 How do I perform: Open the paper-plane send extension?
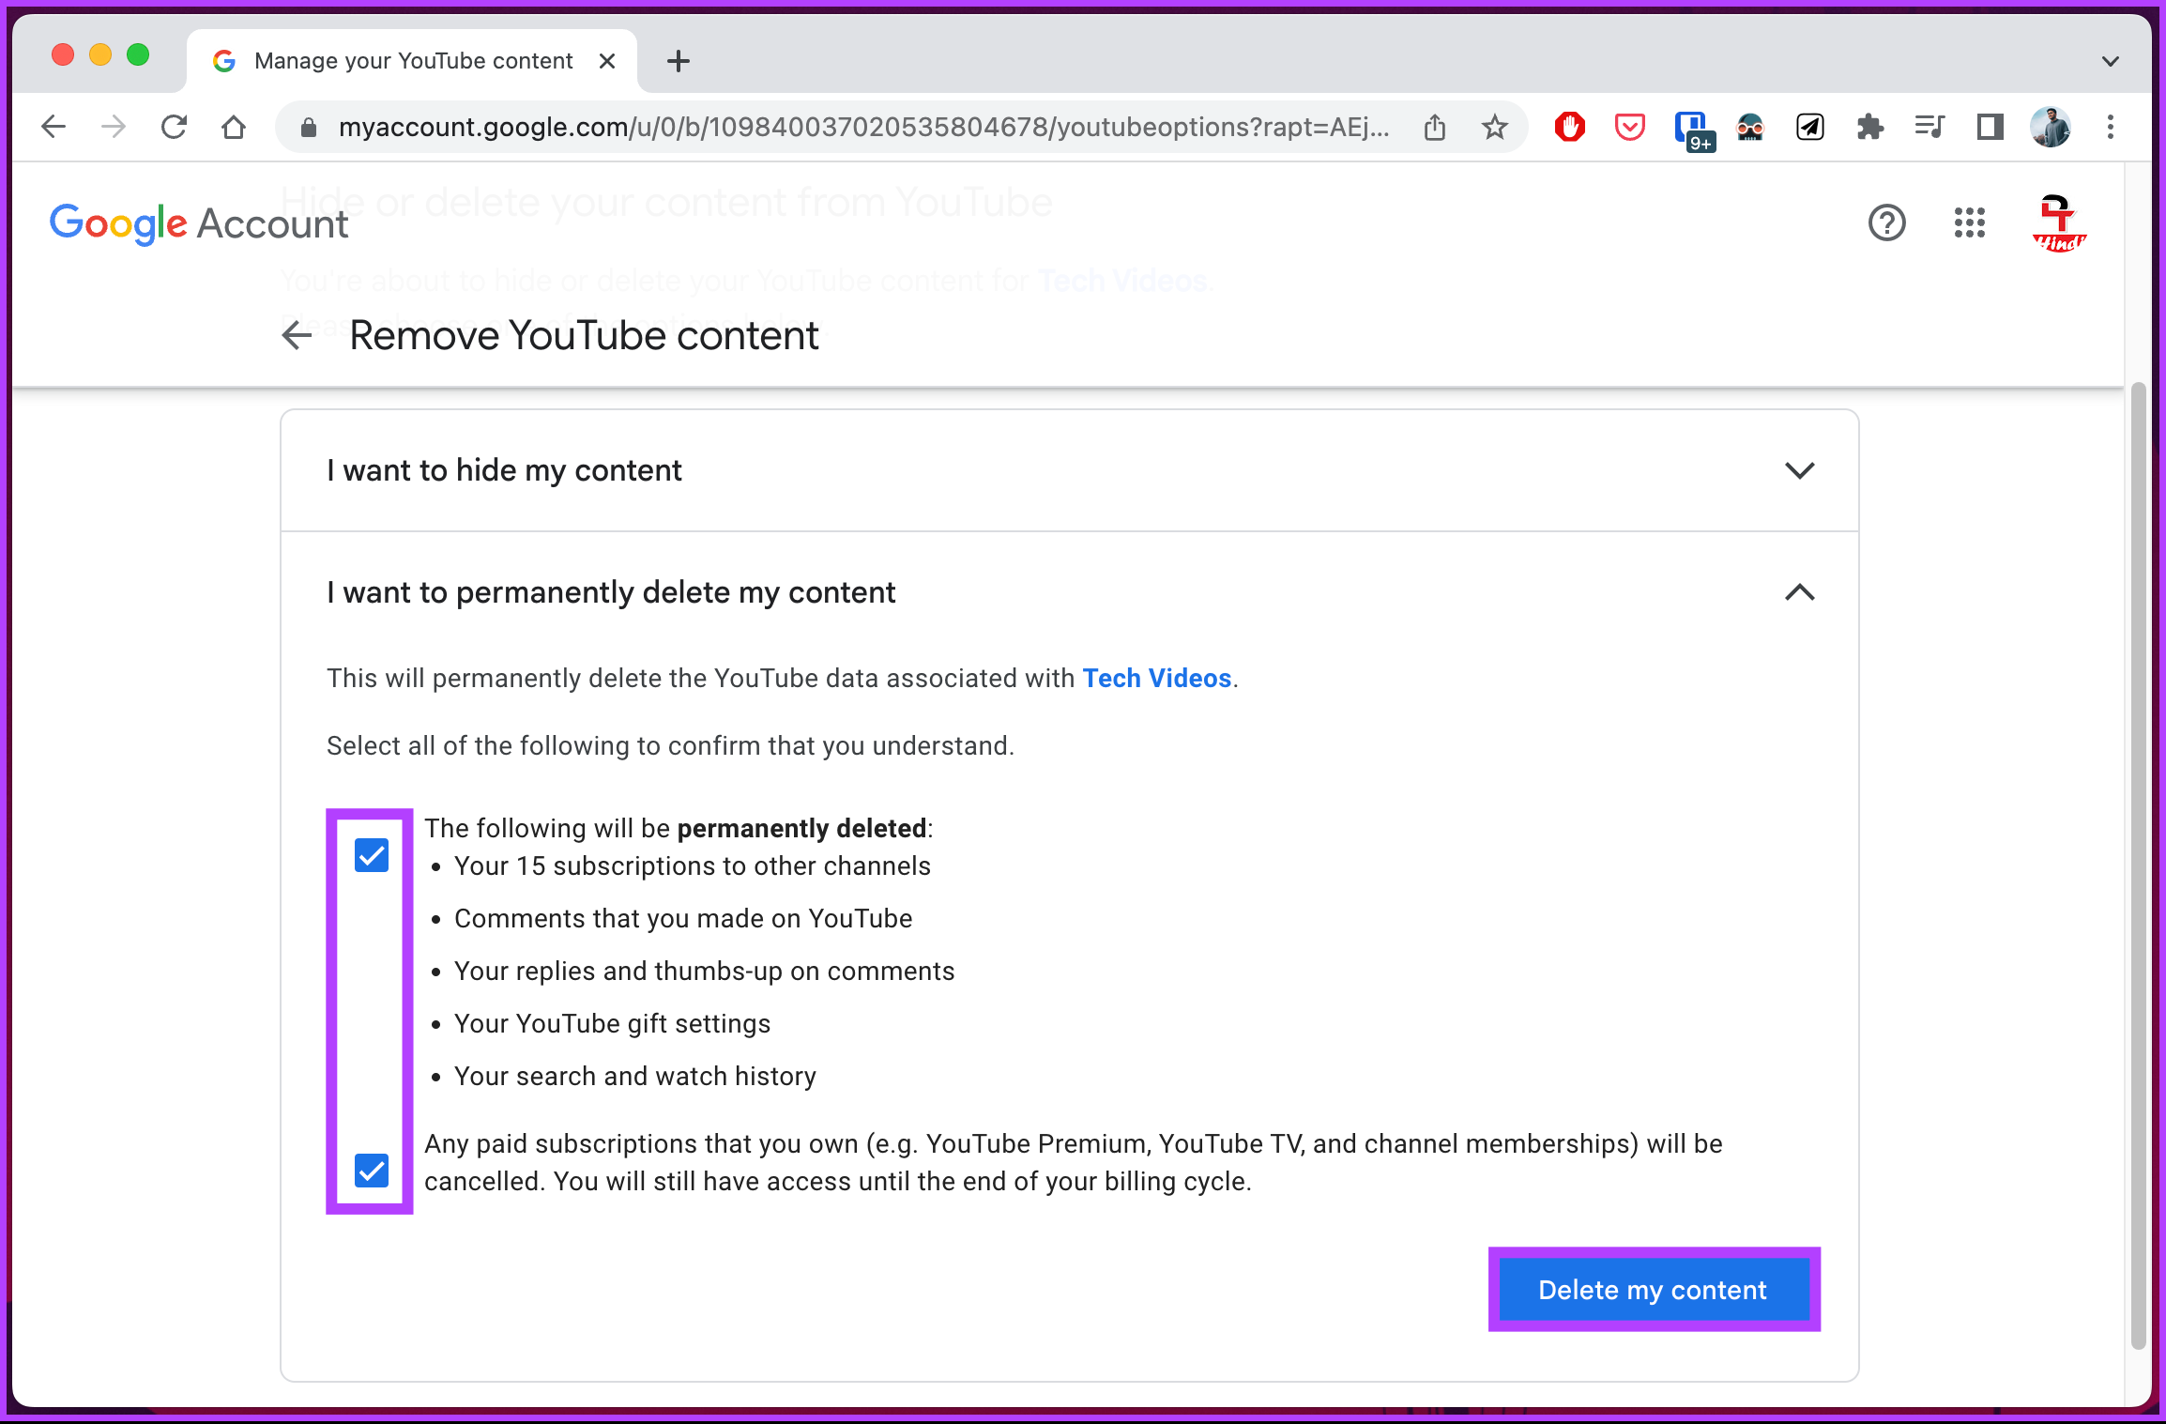click(x=1810, y=127)
